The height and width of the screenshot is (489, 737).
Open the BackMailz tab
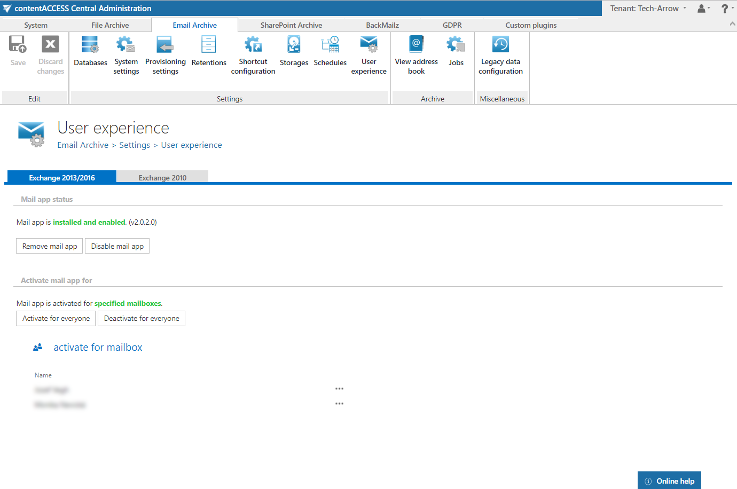pos(382,25)
